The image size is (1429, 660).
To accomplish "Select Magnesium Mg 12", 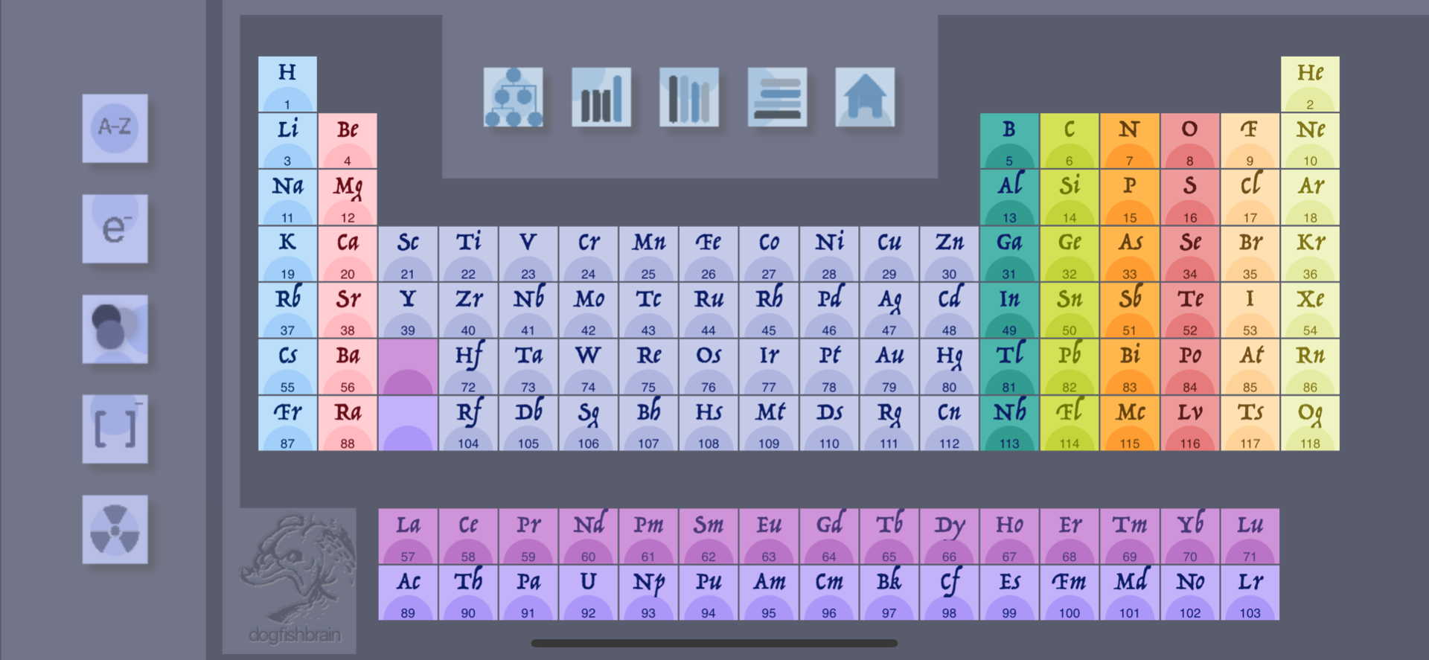I will coord(348,197).
